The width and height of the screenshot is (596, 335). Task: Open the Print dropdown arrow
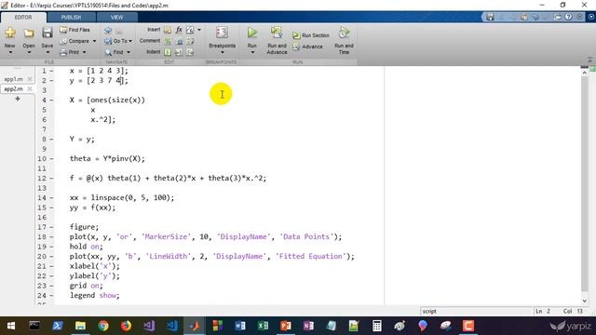(x=84, y=52)
